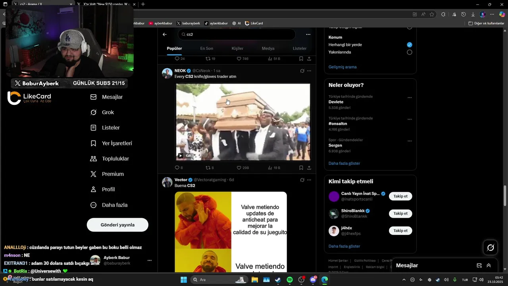Image resolution: width=508 pixels, height=286 pixels.
Task: Open Premium in the sidebar
Action: (x=107, y=174)
